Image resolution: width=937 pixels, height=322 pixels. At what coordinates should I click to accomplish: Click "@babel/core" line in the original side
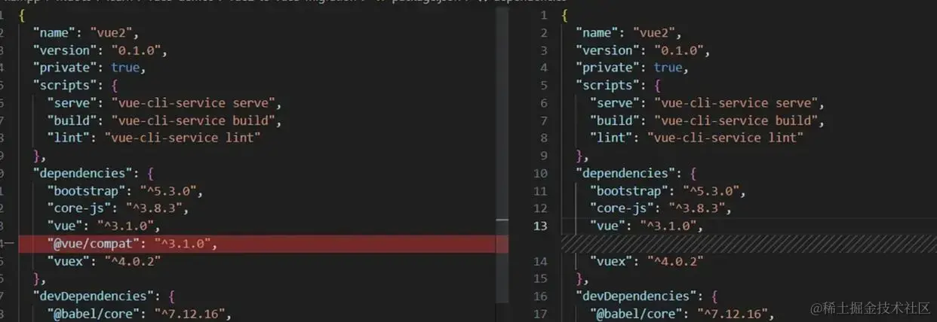pos(138,314)
